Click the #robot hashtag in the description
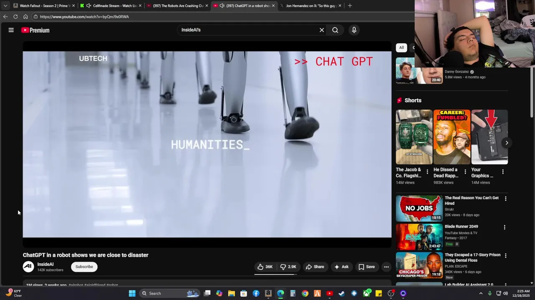 (x=112, y=285)
